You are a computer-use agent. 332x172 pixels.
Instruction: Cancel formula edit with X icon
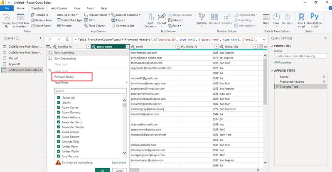(x=50, y=39)
